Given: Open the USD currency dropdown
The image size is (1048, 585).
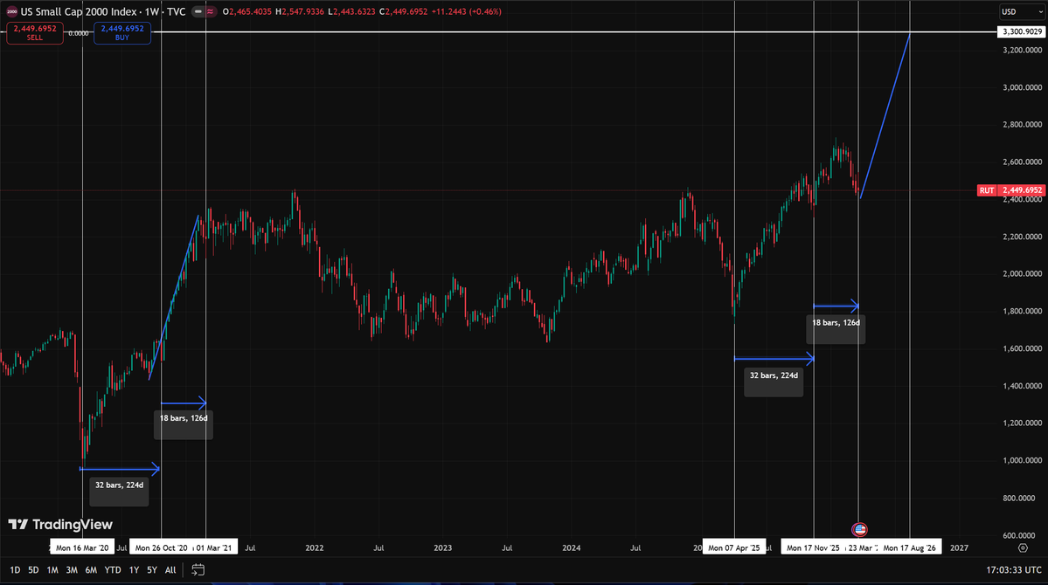Looking at the screenshot, I should click(1021, 11).
